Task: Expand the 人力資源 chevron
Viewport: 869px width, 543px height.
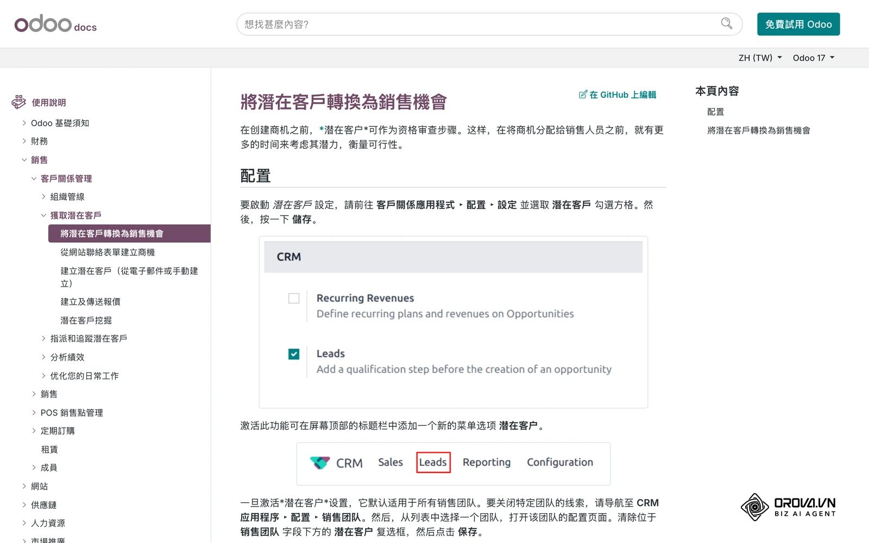Action: [x=24, y=523]
